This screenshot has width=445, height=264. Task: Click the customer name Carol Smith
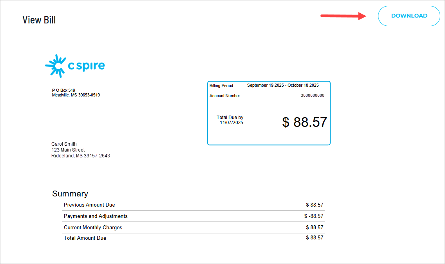pyautogui.click(x=64, y=144)
